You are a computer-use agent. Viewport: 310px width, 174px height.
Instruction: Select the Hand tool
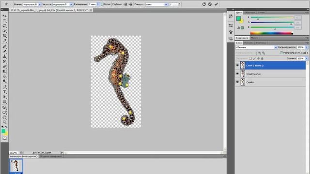point(4,117)
